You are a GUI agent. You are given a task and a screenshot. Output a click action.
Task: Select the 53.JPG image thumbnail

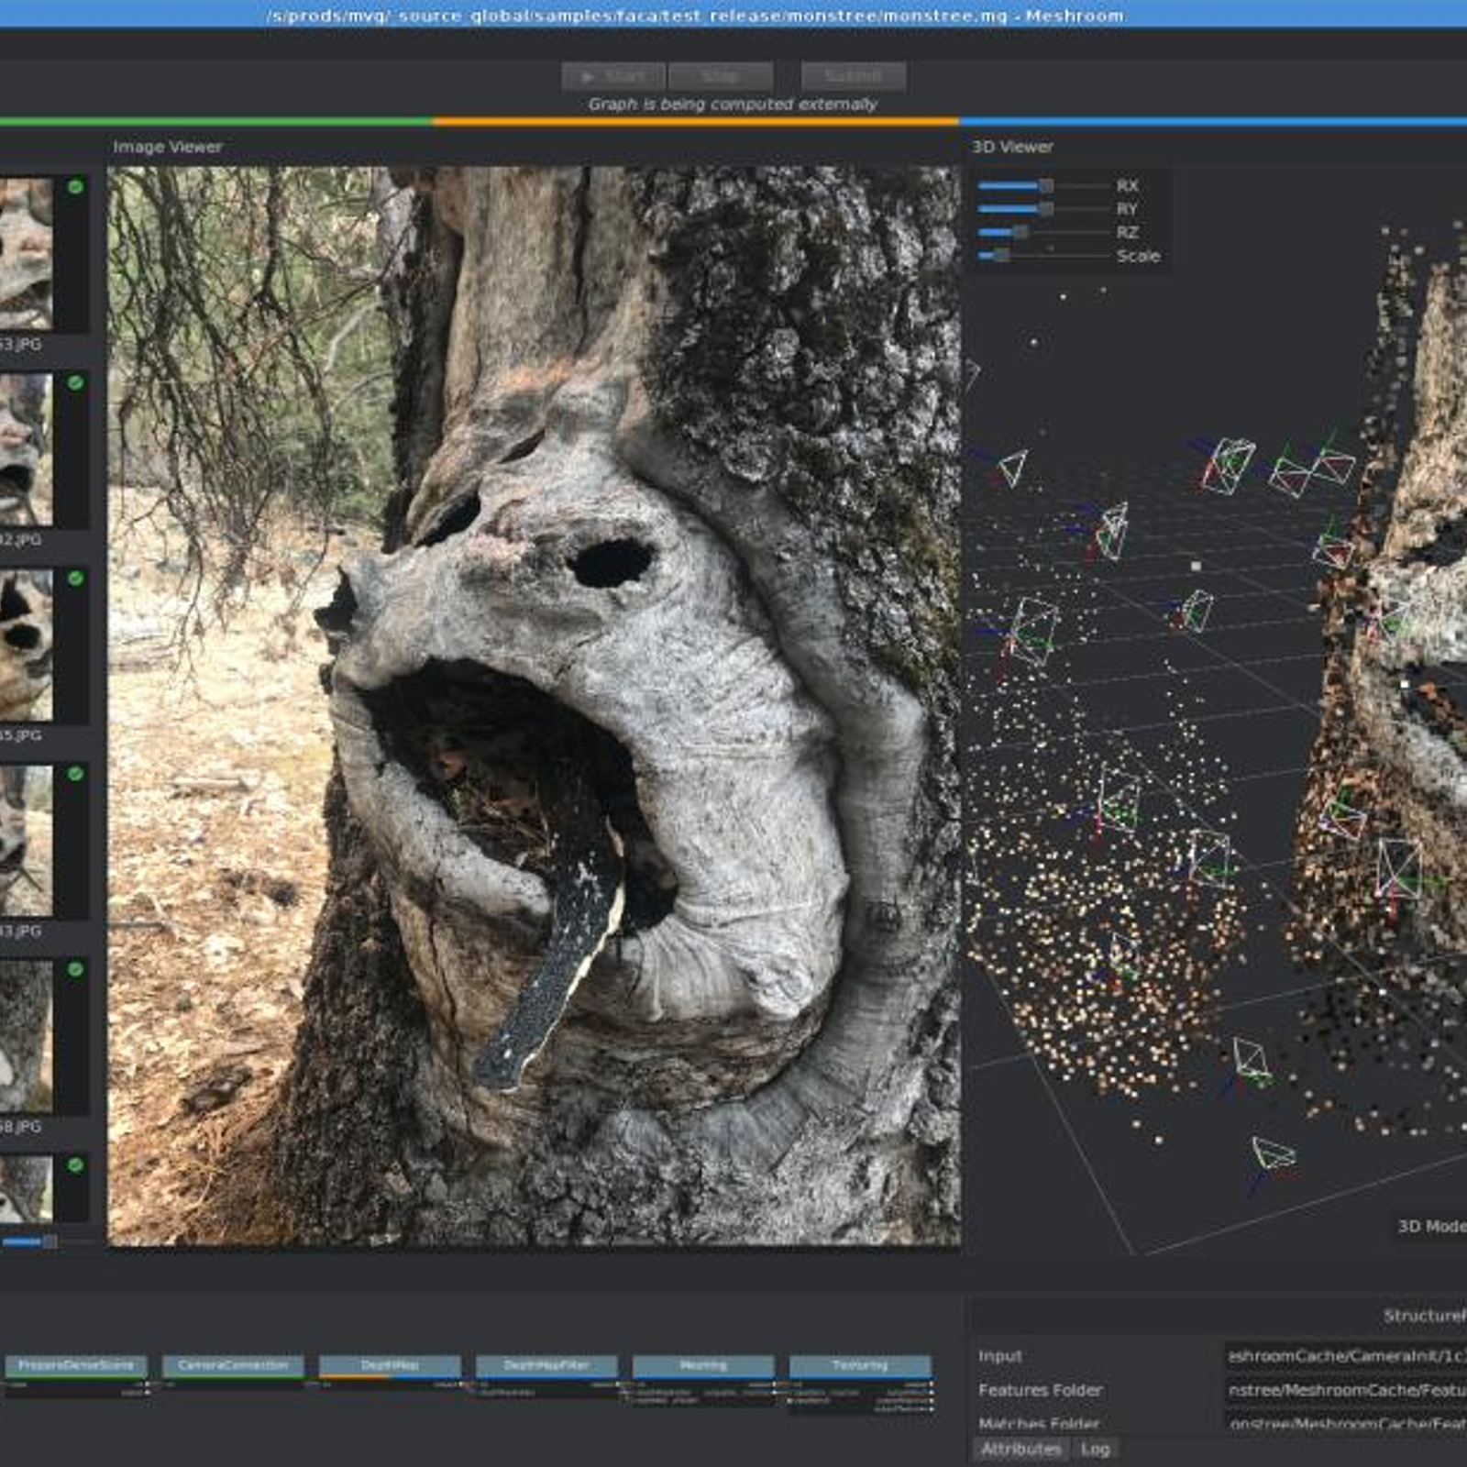pos(26,254)
